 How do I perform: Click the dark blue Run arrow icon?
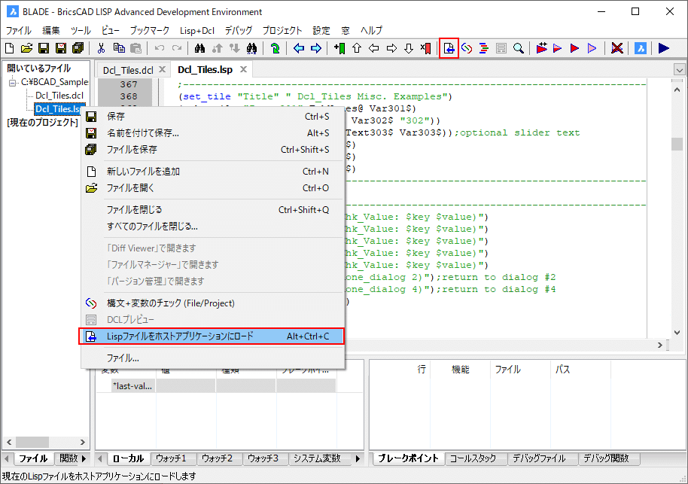click(x=664, y=48)
